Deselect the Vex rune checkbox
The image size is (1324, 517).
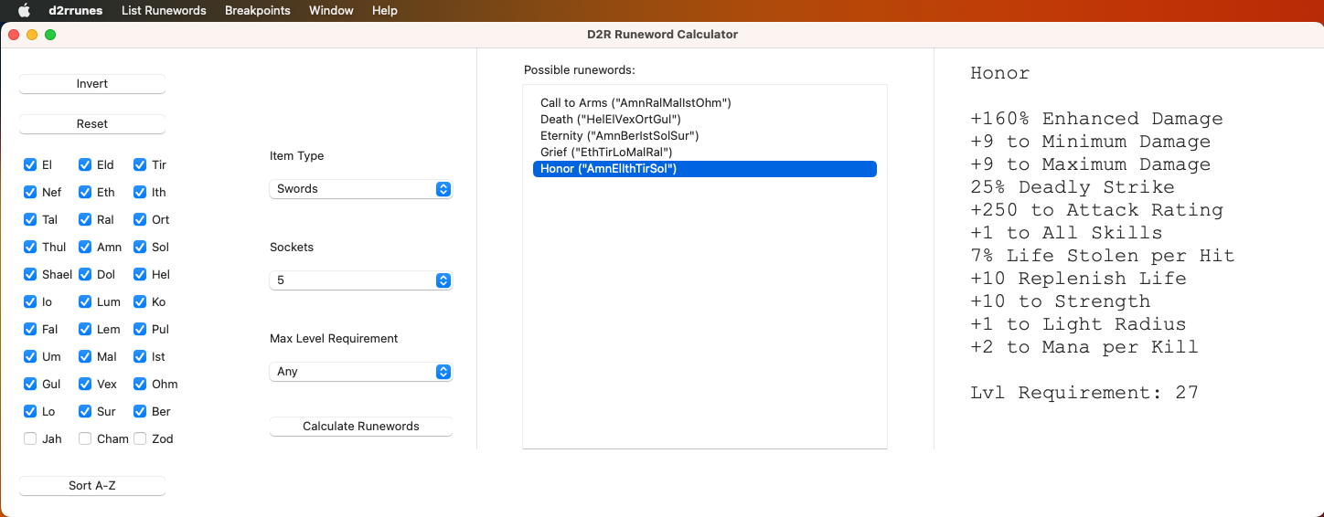click(85, 385)
